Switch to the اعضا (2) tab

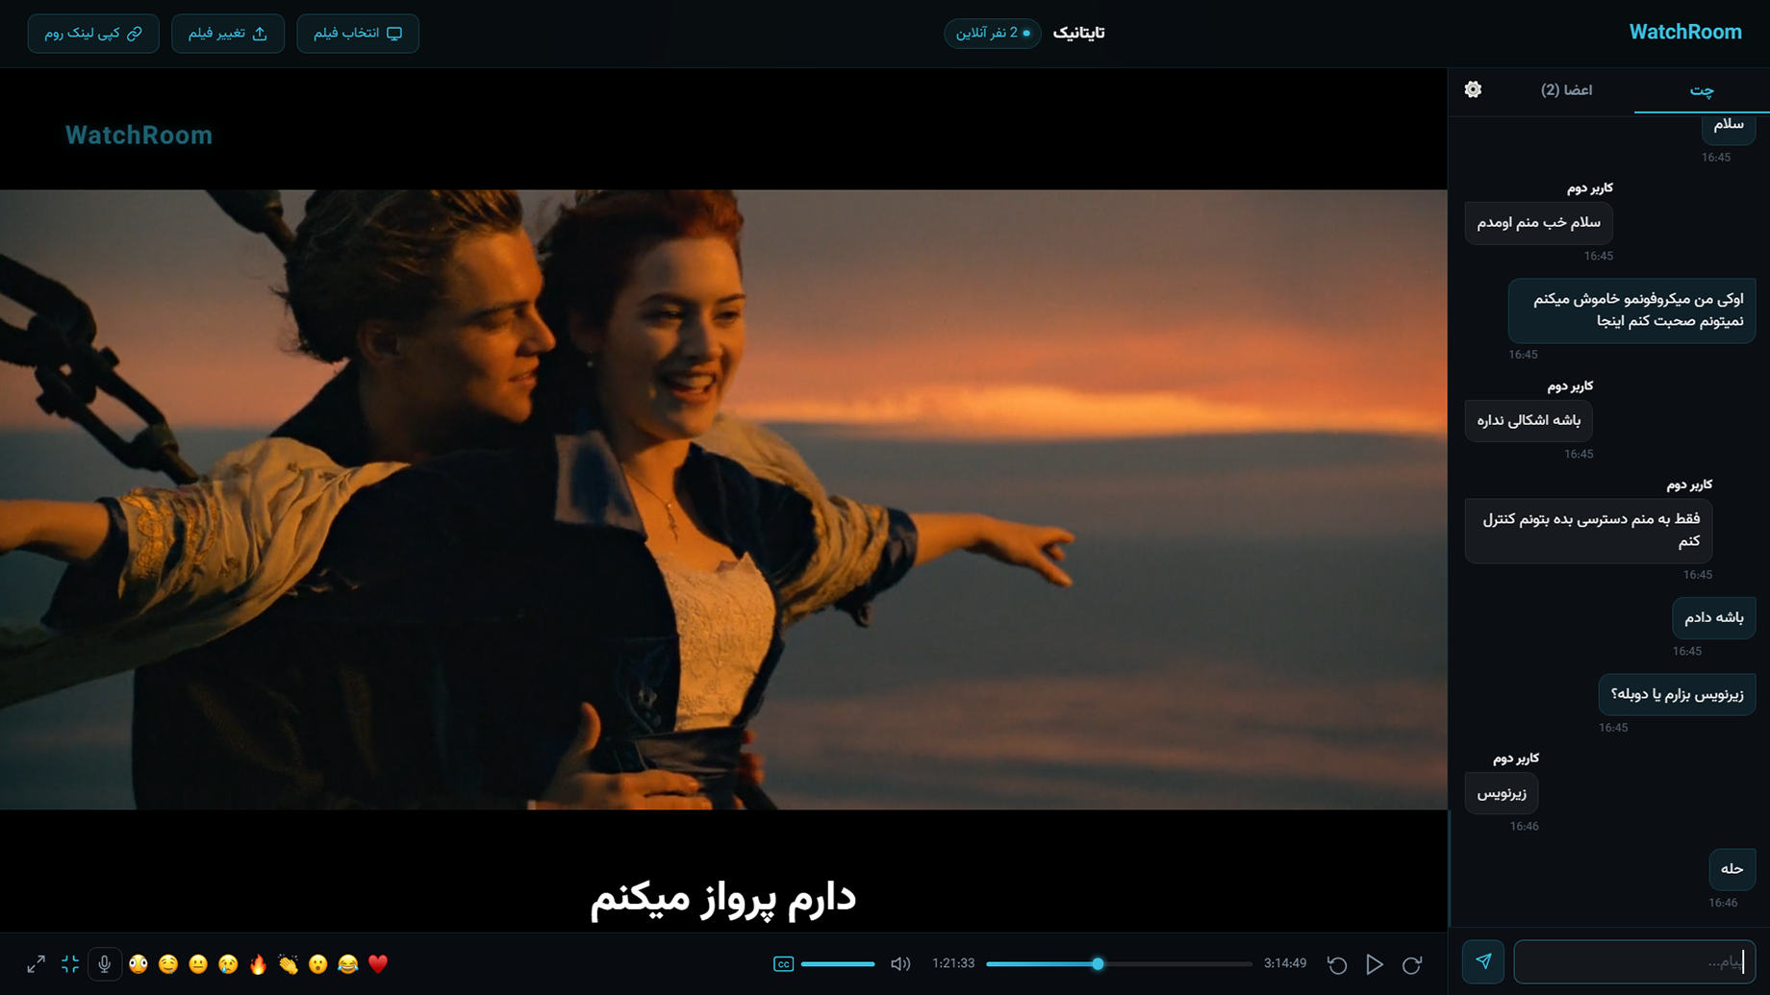pos(1566,89)
